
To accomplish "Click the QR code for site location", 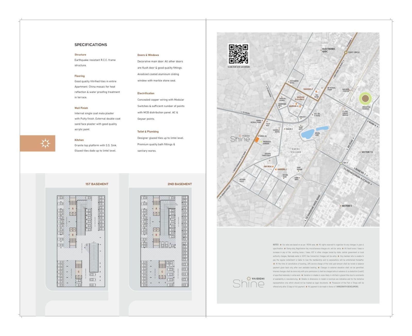I will (238, 54).
